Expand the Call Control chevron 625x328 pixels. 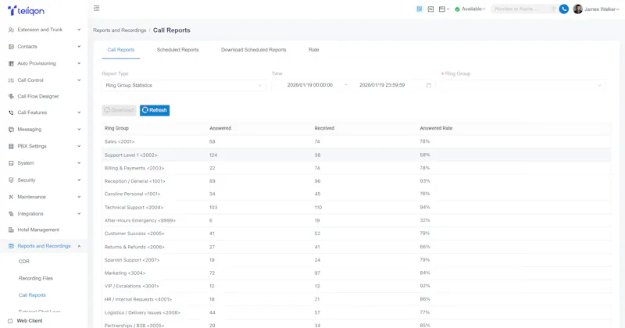(79, 80)
